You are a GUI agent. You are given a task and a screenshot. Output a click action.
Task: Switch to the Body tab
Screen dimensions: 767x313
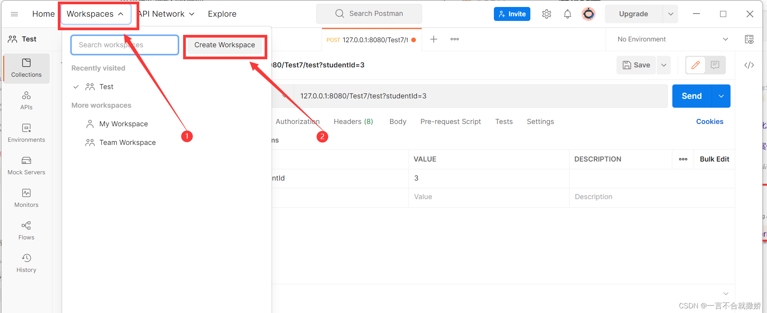398,122
